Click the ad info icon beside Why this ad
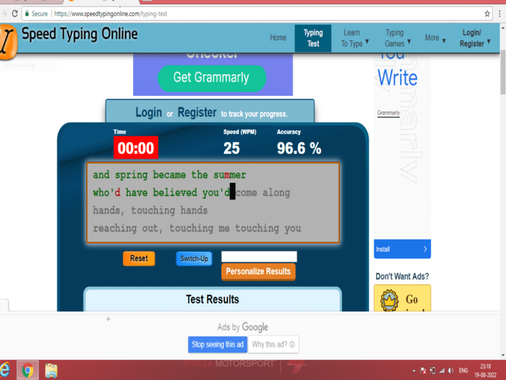 click(292, 345)
